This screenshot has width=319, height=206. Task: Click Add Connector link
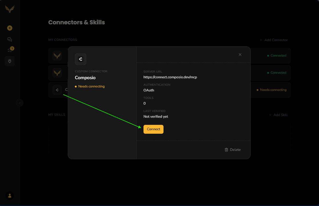[274, 40]
